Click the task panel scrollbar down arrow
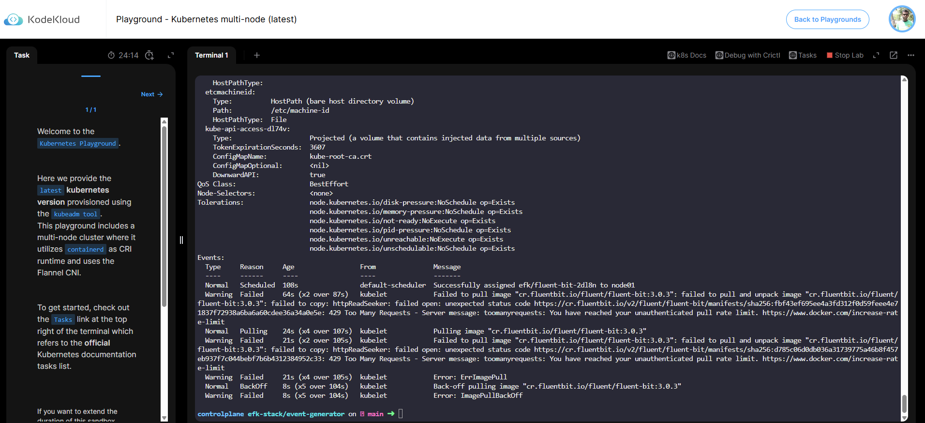 (164, 418)
